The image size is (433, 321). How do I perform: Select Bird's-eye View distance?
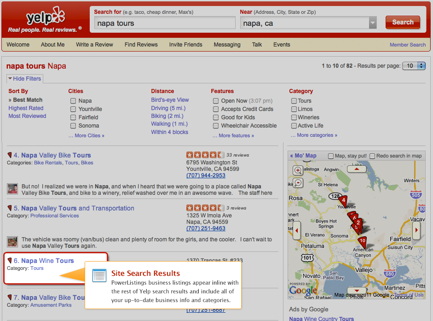pyautogui.click(x=170, y=100)
